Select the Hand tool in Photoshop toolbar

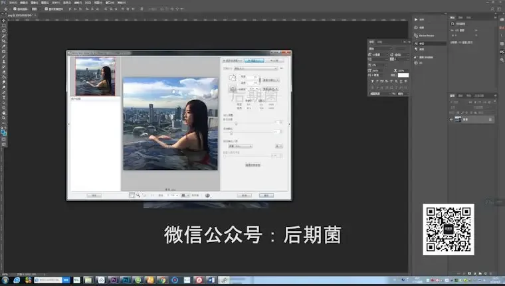coord(5,113)
